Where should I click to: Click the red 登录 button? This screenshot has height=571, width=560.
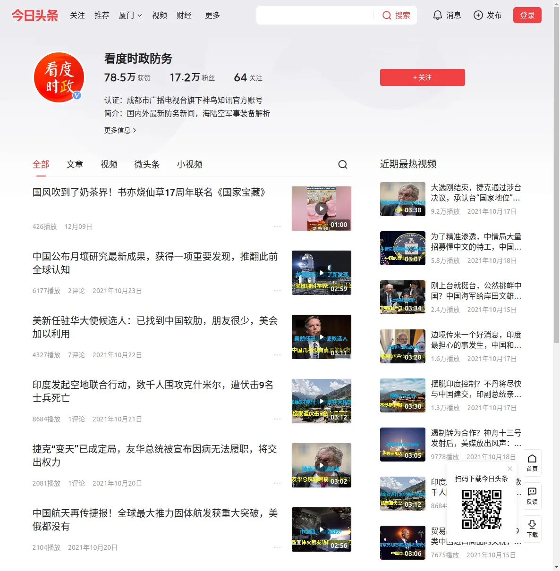[x=527, y=15]
